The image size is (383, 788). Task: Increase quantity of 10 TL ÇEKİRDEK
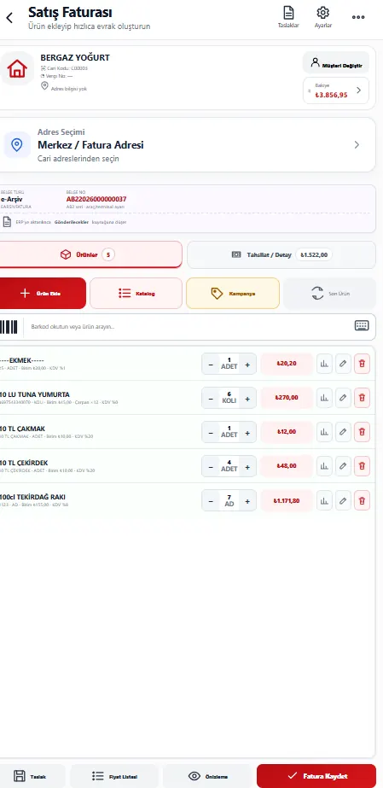click(247, 466)
